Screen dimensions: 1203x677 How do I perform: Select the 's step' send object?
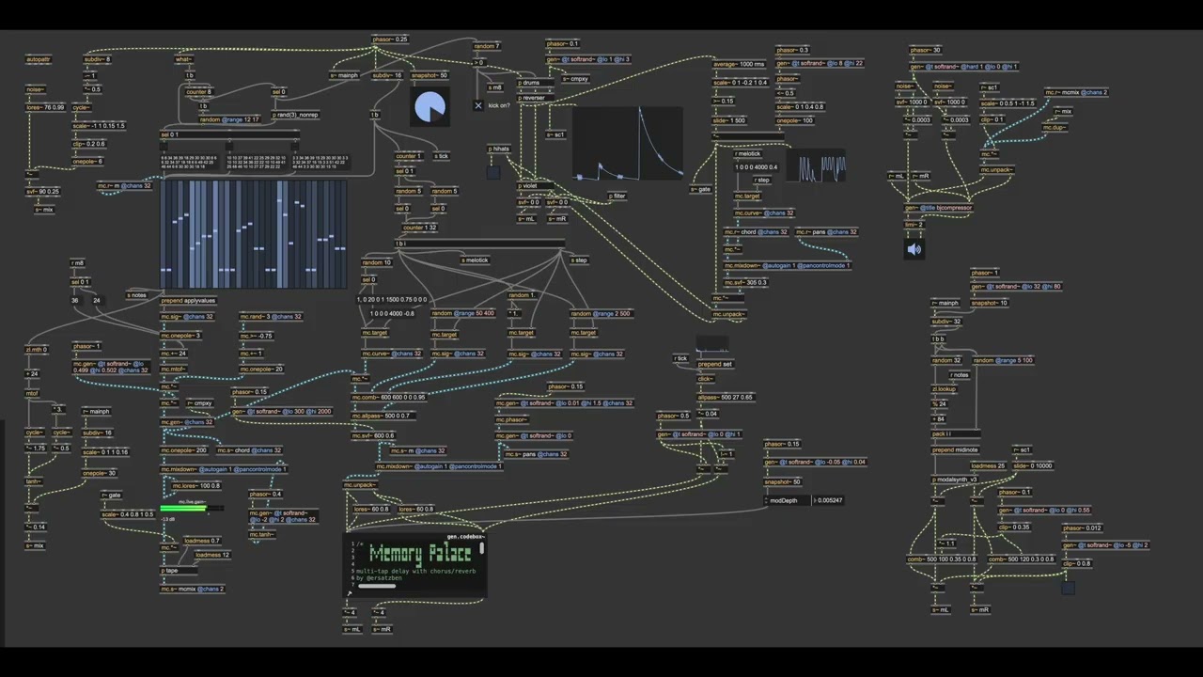point(578,260)
